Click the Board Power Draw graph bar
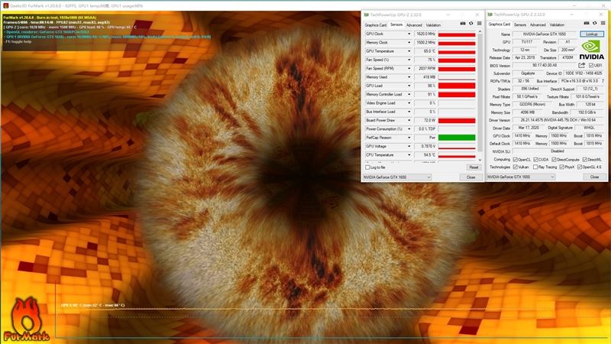Screen dimensions: 611x344 click(457, 121)
